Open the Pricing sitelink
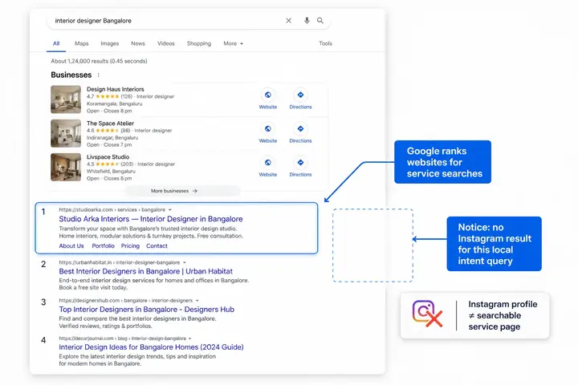 click(x=130, y=245)
